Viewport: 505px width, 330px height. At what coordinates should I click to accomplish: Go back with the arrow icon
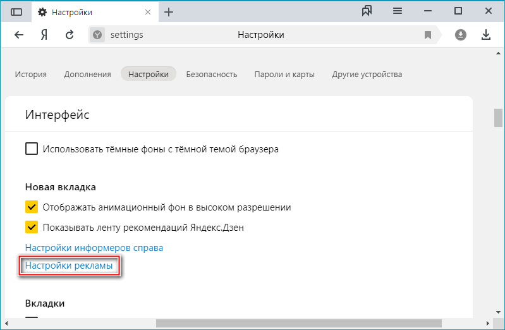19,35
